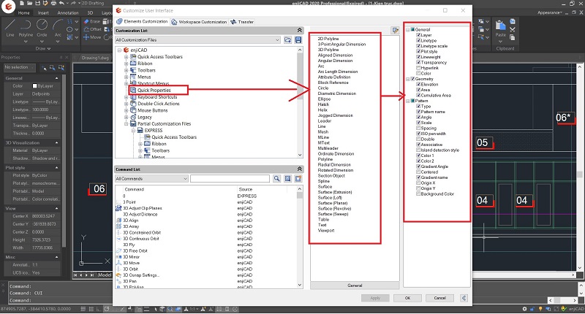Select Quick Properties in customization tree
This screenshot has width=585, height=314.
click(x=154, y=90)
